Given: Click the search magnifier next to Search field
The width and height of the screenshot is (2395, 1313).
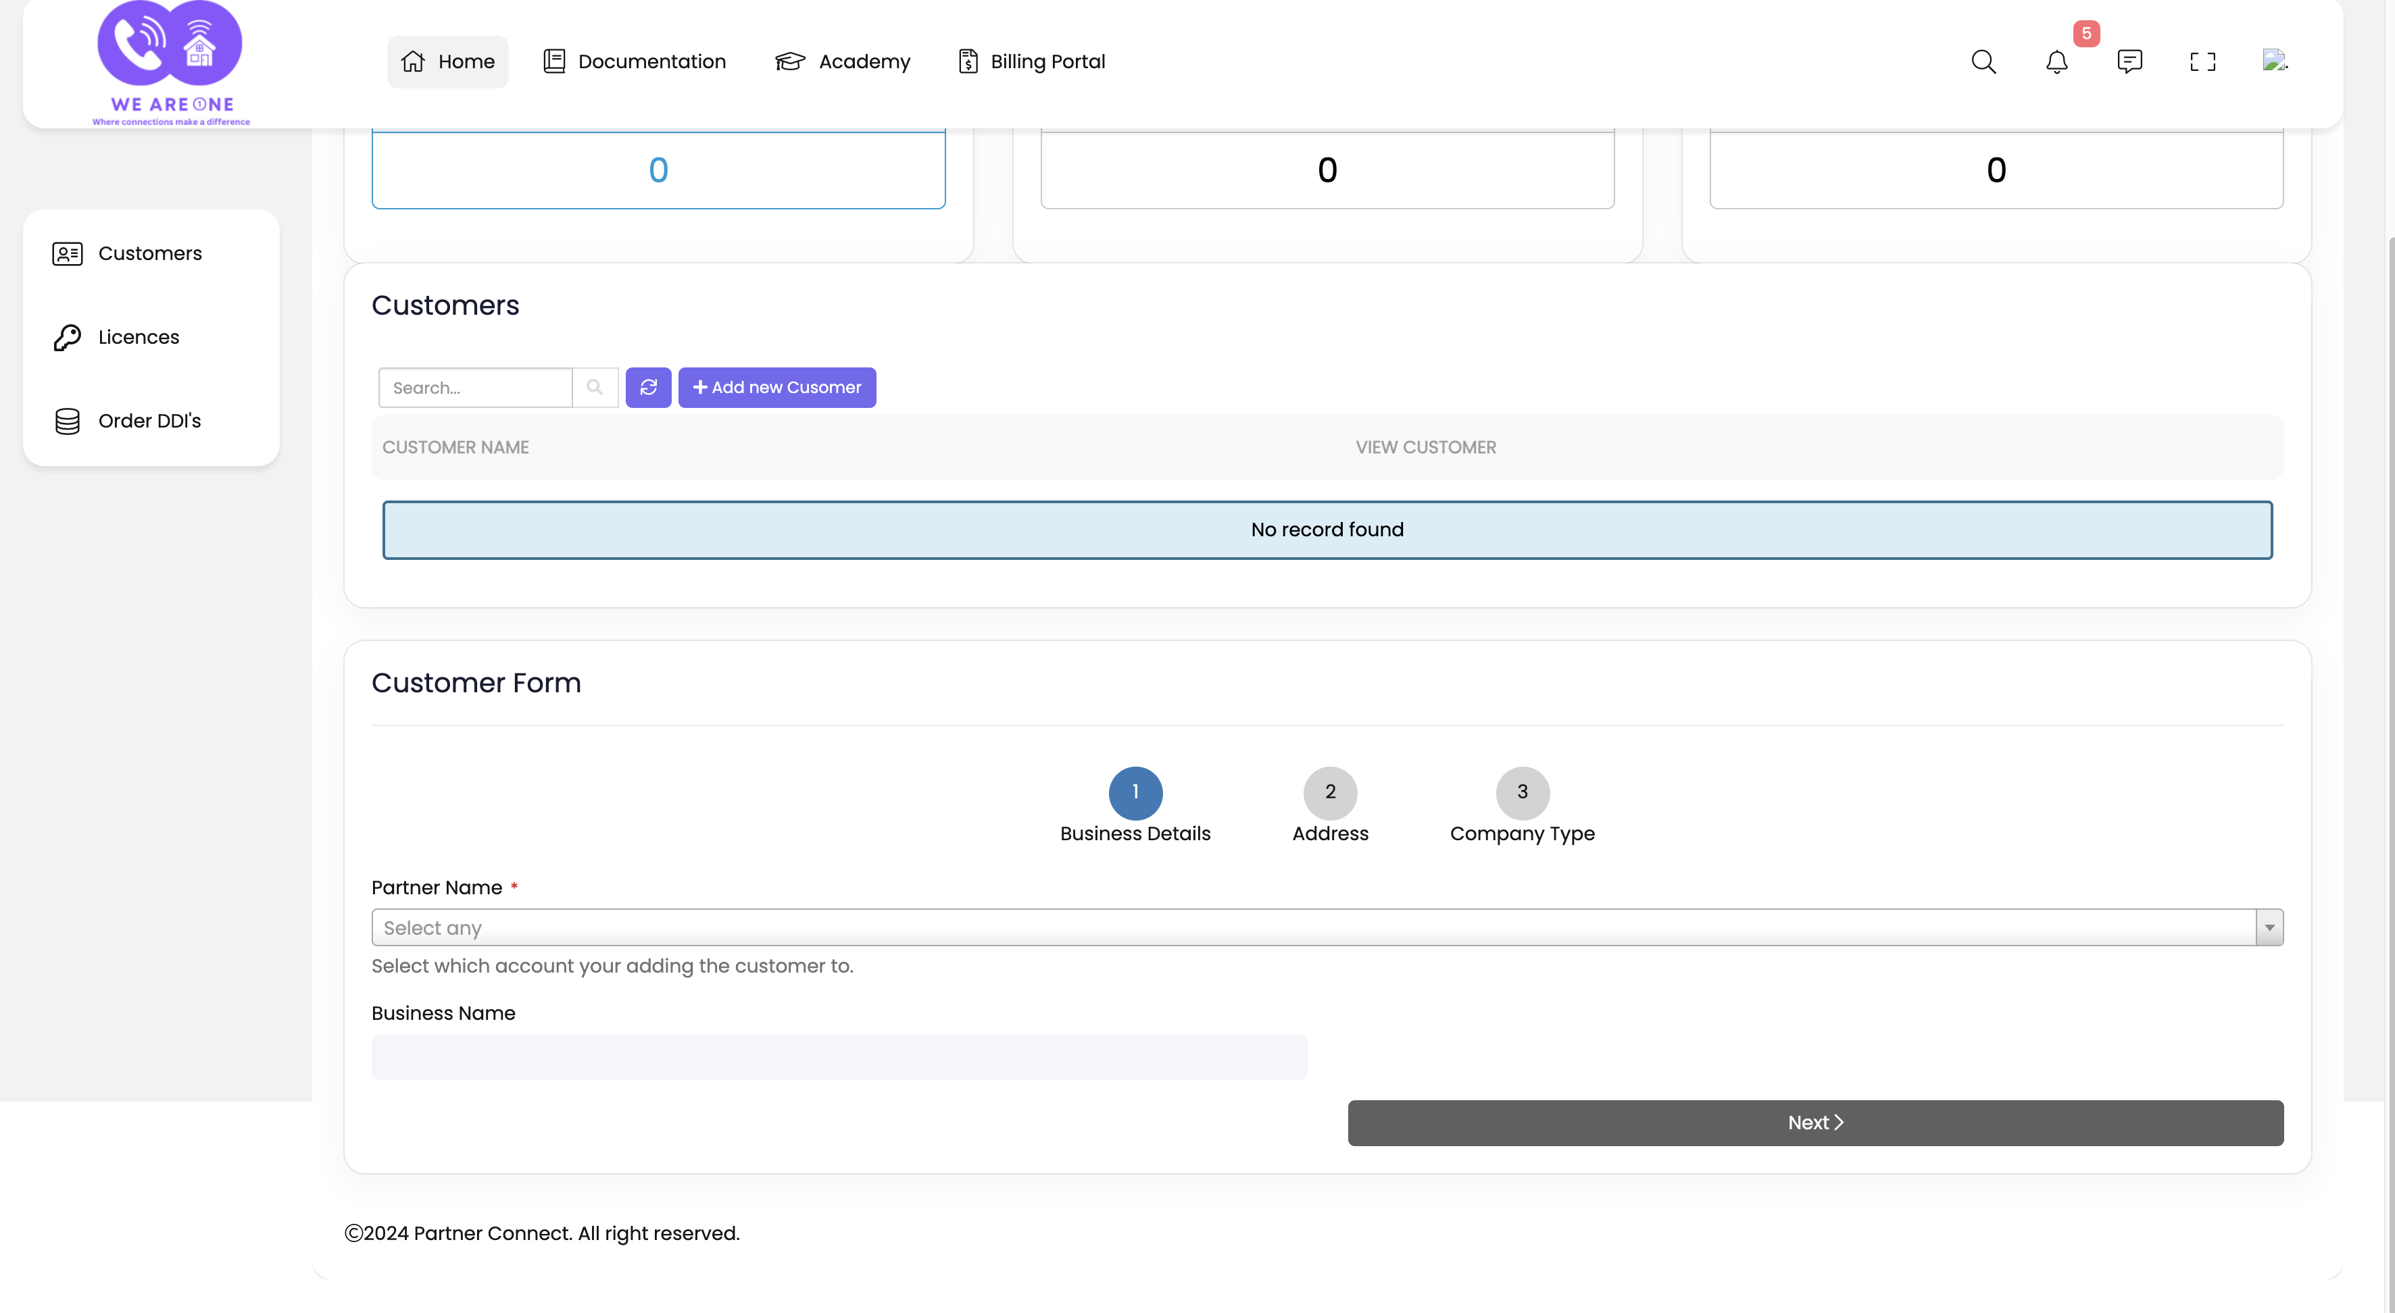Looking at the screenshot, I should coord(595,388).
